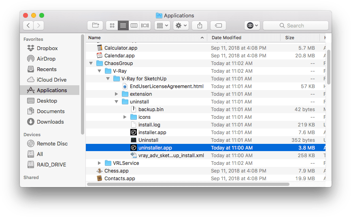
Task: Switch to list view
Action: pyautogui.click(x=123, y=25)
